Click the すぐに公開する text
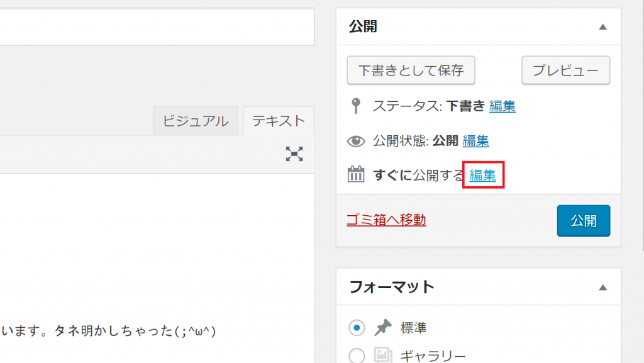The height and width of the screenshot is (363, 644). coord(418,176)
